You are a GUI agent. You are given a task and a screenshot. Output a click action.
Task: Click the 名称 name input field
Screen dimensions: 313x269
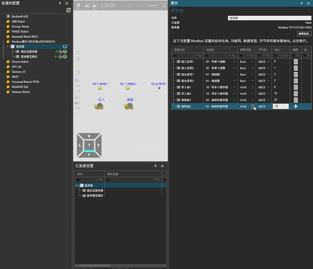click(270, 18)
